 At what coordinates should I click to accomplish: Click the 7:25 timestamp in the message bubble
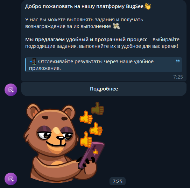[x=178, y=77]
